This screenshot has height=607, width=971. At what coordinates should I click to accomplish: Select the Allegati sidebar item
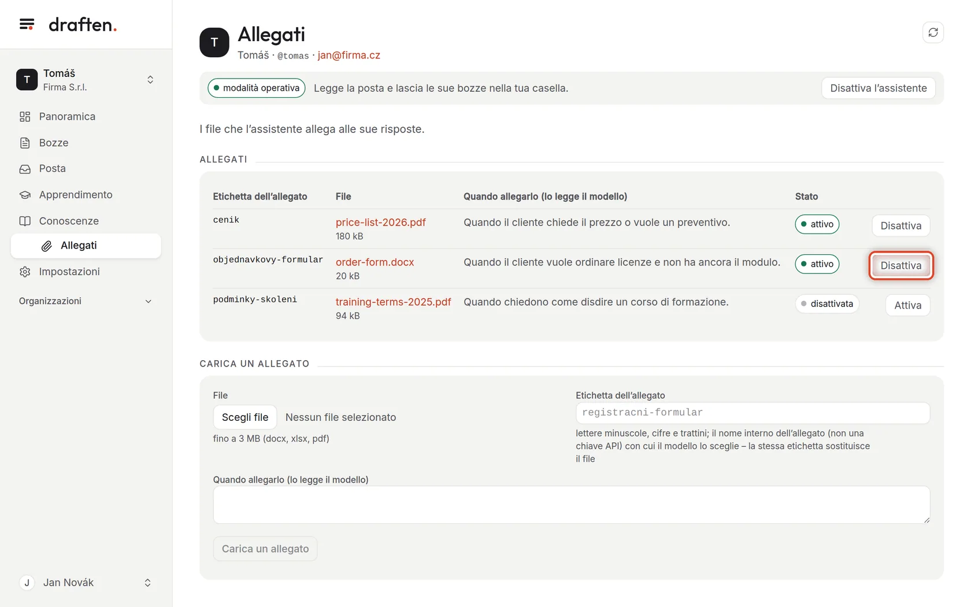[x=86, y=246]
